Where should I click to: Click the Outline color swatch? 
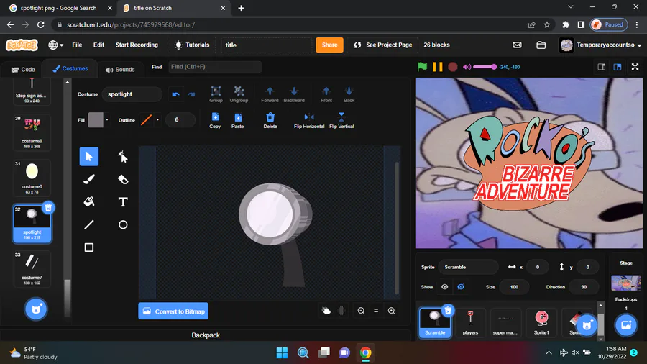tap(147, 120)
